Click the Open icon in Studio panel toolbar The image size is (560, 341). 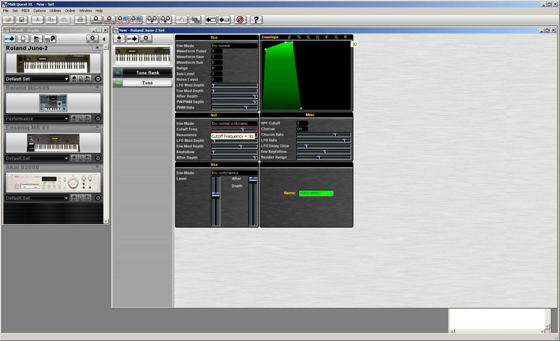(36, 39)
